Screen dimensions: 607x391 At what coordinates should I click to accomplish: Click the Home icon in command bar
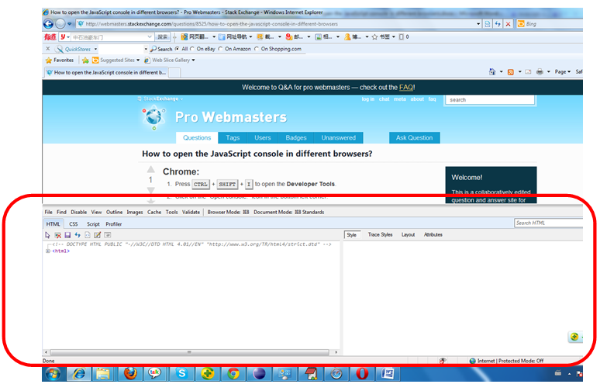(x=492, y=71)
